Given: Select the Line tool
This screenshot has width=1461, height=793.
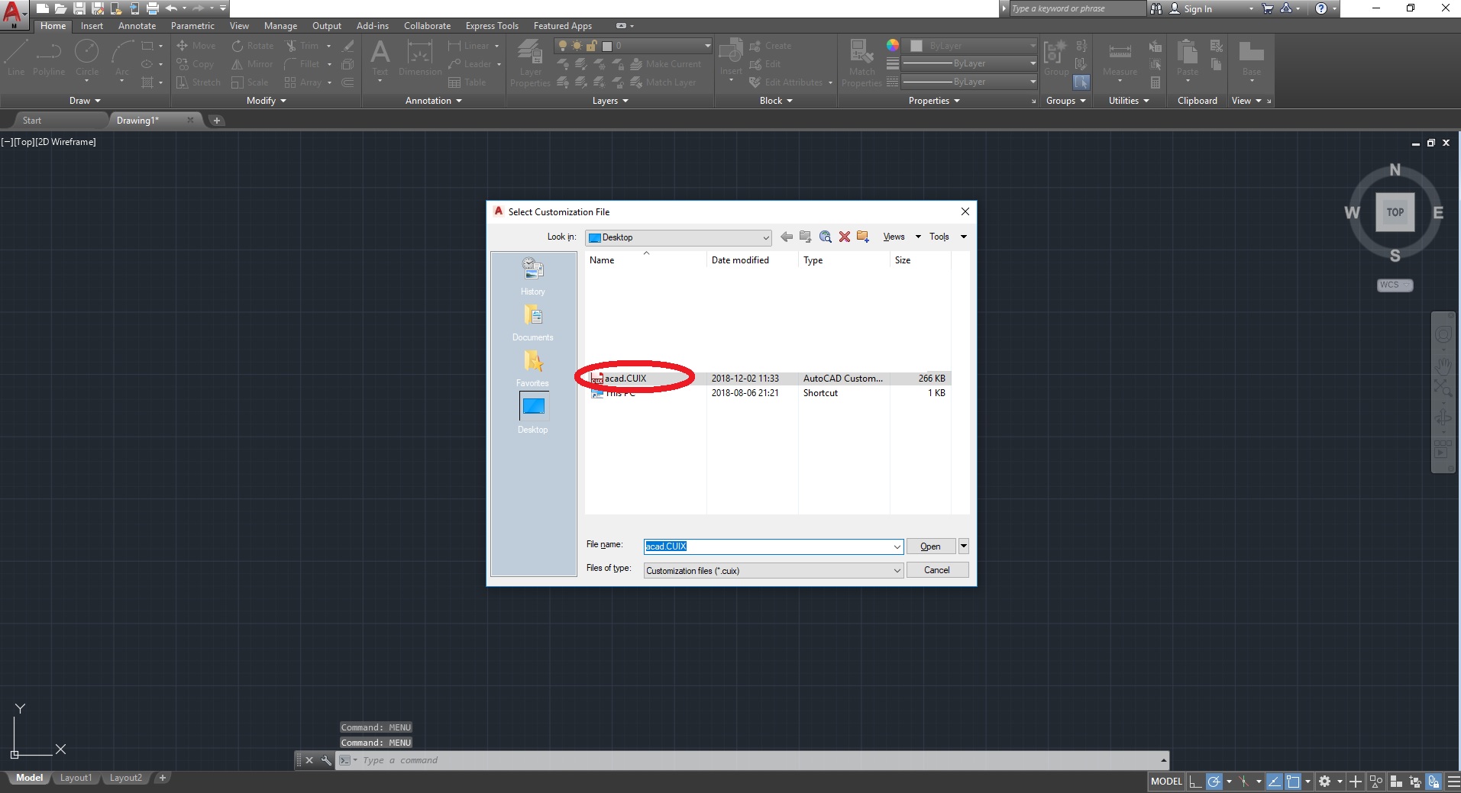Looking at the screenshot, I should click(x=15, y=57).
